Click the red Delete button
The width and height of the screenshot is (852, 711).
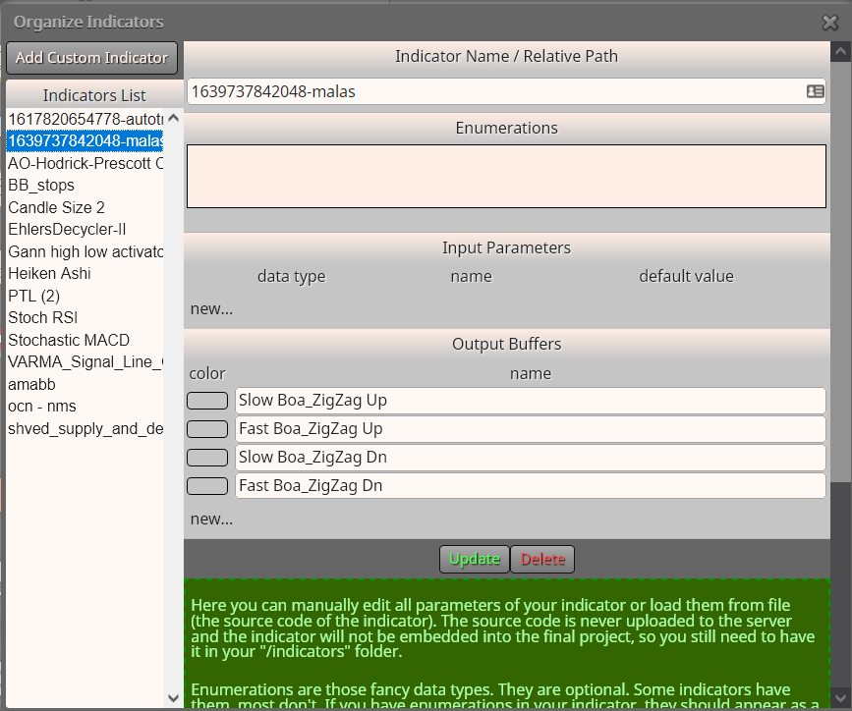pyautogui.click(x=542, y=559)
